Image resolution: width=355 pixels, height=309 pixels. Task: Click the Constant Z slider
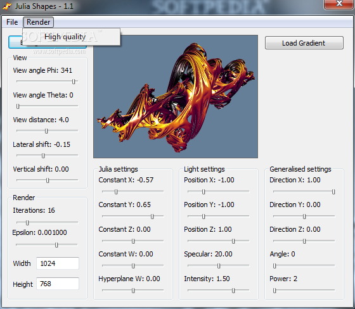132,241
